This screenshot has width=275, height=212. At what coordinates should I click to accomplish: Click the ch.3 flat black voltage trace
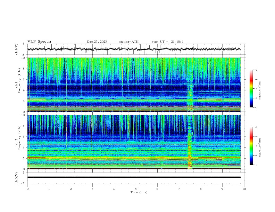pyautogui.click(x=134, y=177)
